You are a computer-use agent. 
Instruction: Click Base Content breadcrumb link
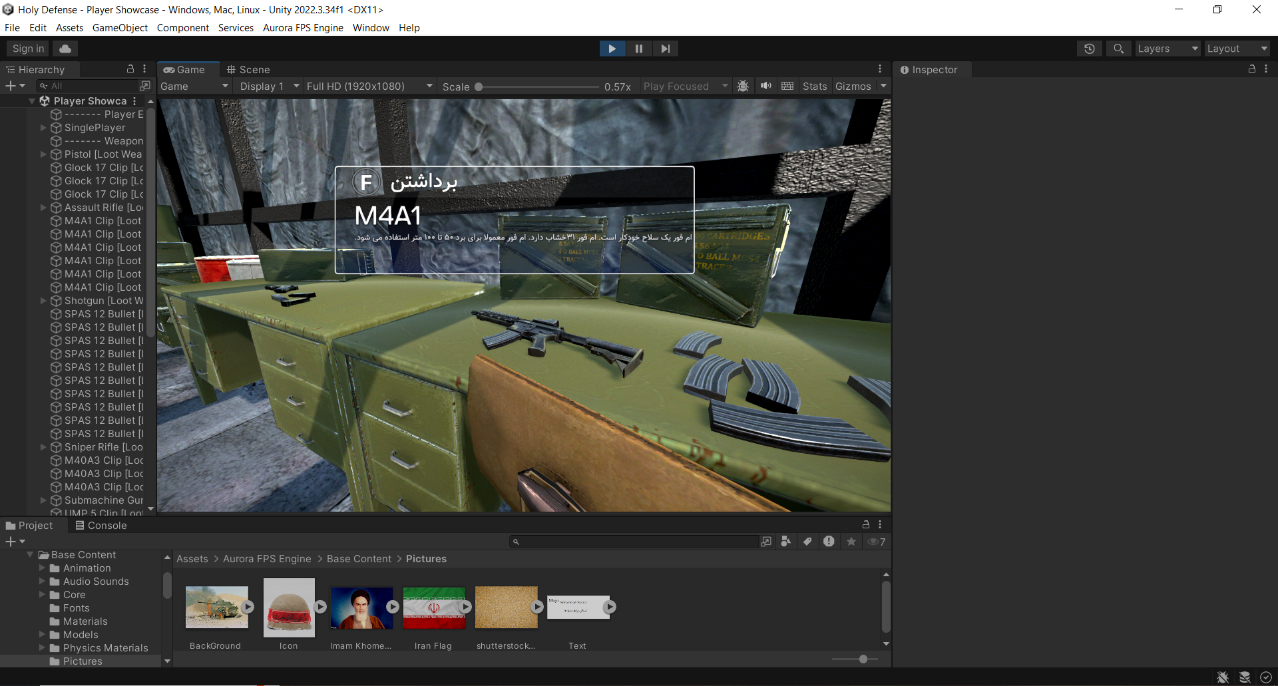pyautogui.click(x=359, y=559)
